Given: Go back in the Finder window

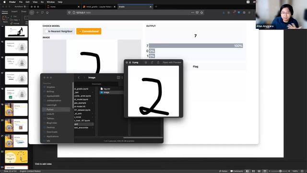Looking at the screenshot, I should tap(79, 77).
